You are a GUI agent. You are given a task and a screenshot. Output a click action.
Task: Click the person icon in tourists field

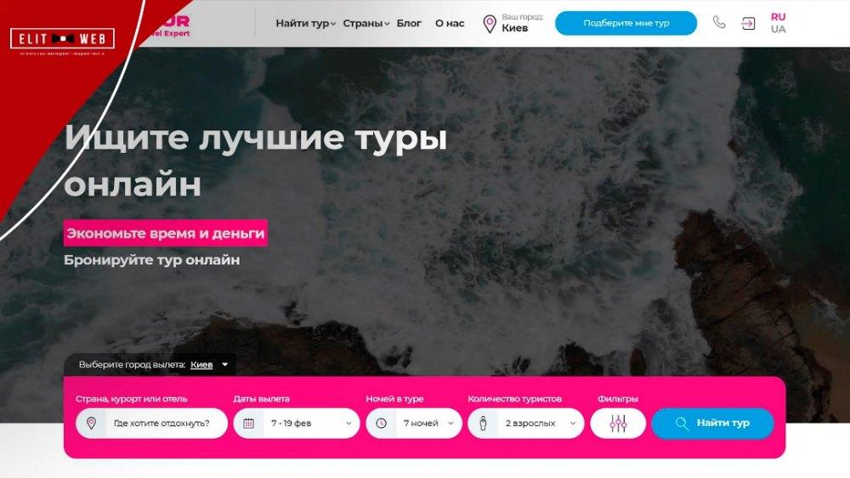coord(483,424)
